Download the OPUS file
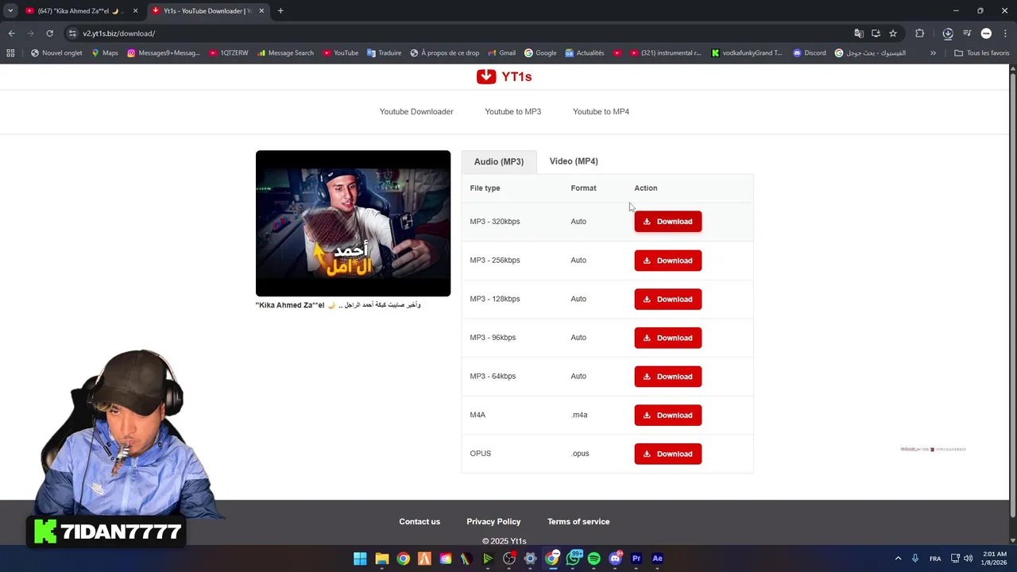This screenshot has height=572, width=1017. [x=668, y=454]
